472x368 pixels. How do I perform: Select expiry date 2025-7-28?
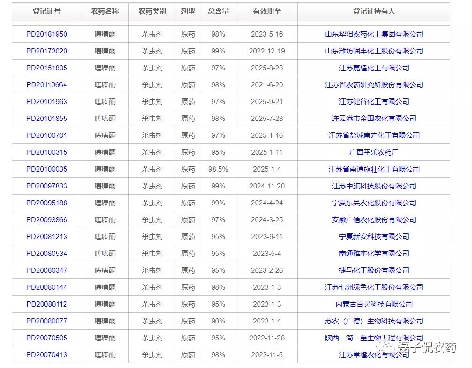[x=267, y=119]
